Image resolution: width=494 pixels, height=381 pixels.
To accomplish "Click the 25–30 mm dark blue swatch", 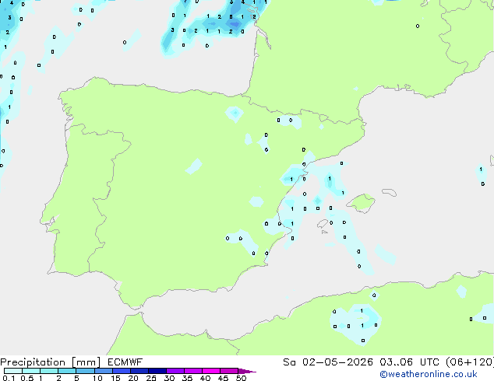I will [x=157, y=371].
